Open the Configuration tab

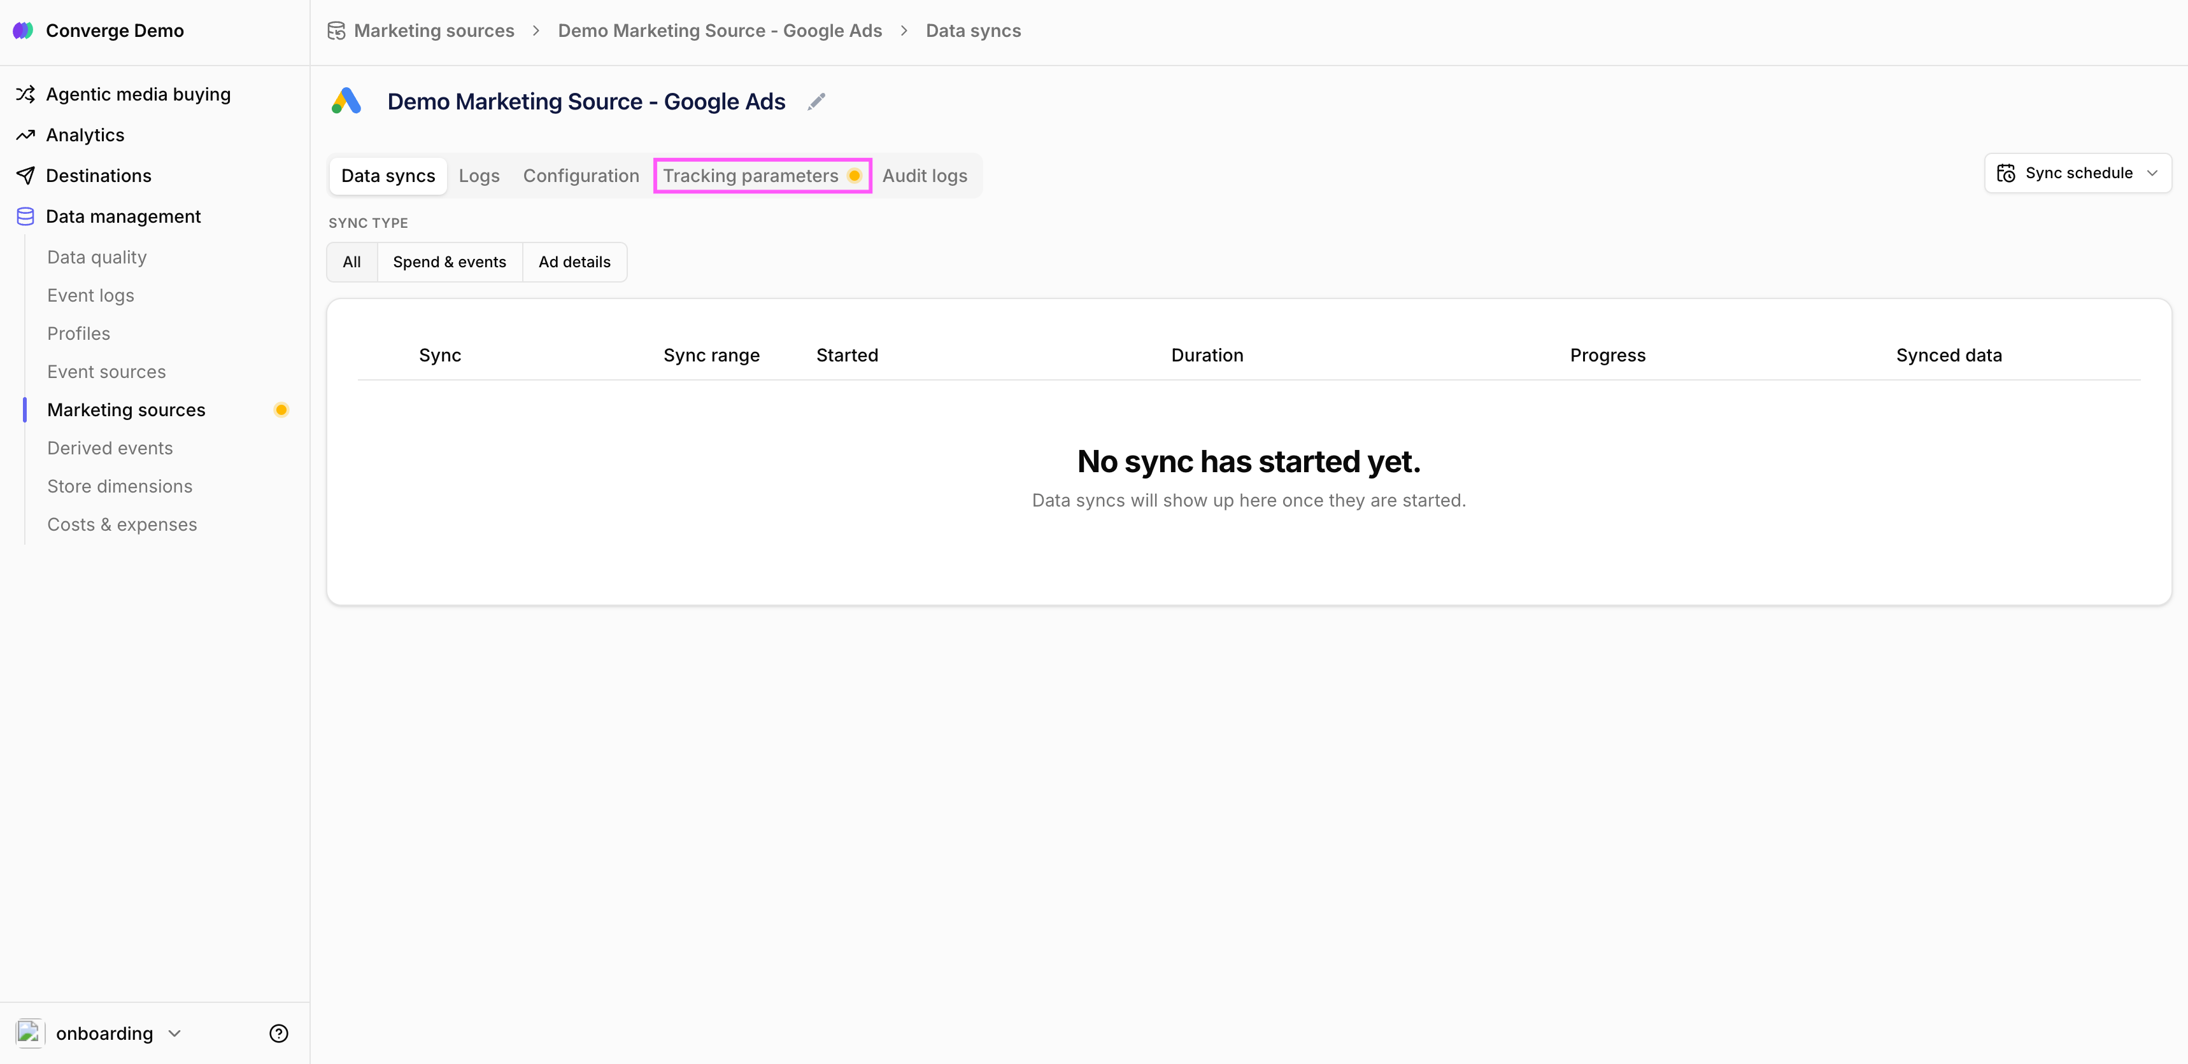coord(581,176)
